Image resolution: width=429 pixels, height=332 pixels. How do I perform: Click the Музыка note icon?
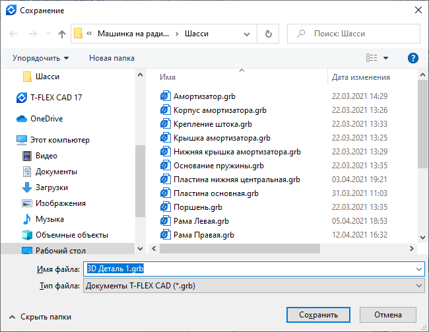[x=27, y=218]
